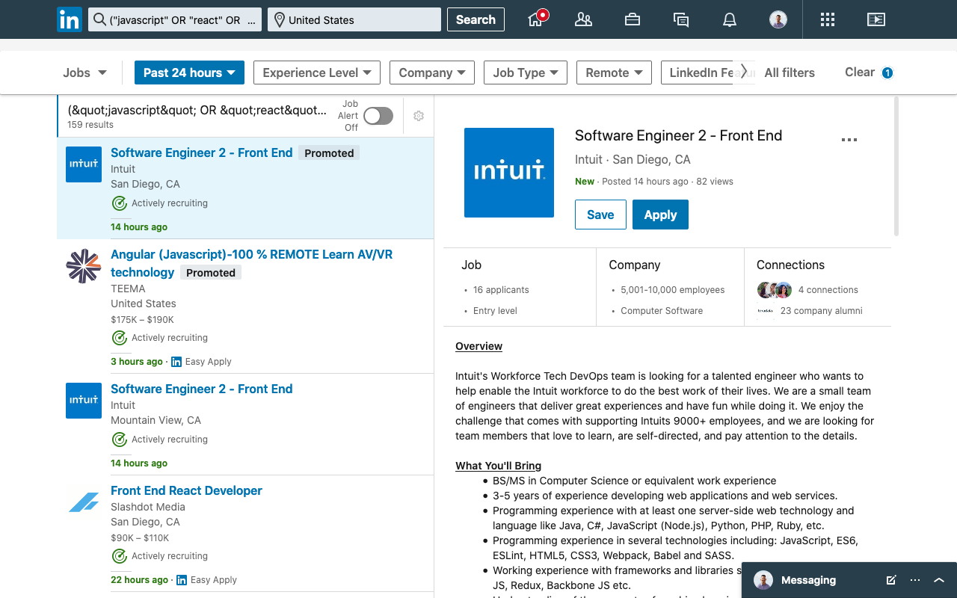The height and width of the screenshot is (598, 957).
Task: Open All filters panel
Action: tap(790, 73)
